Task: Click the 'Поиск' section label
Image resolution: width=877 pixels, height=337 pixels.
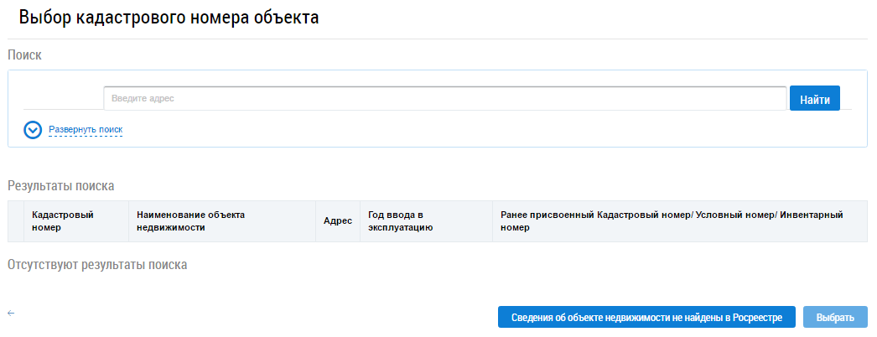Action: [24, 54]
